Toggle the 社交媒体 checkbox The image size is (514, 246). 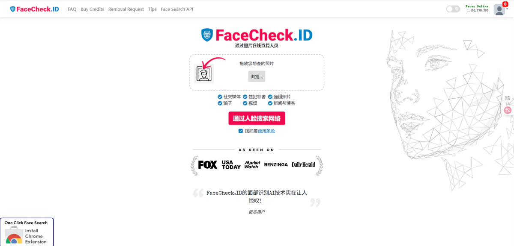(x=220, y=97)
